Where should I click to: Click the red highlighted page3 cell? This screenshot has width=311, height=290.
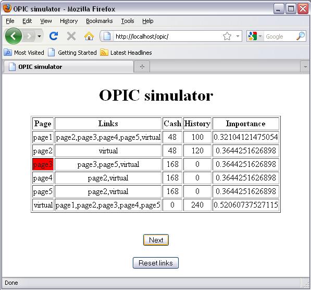(x=43, y=164)
